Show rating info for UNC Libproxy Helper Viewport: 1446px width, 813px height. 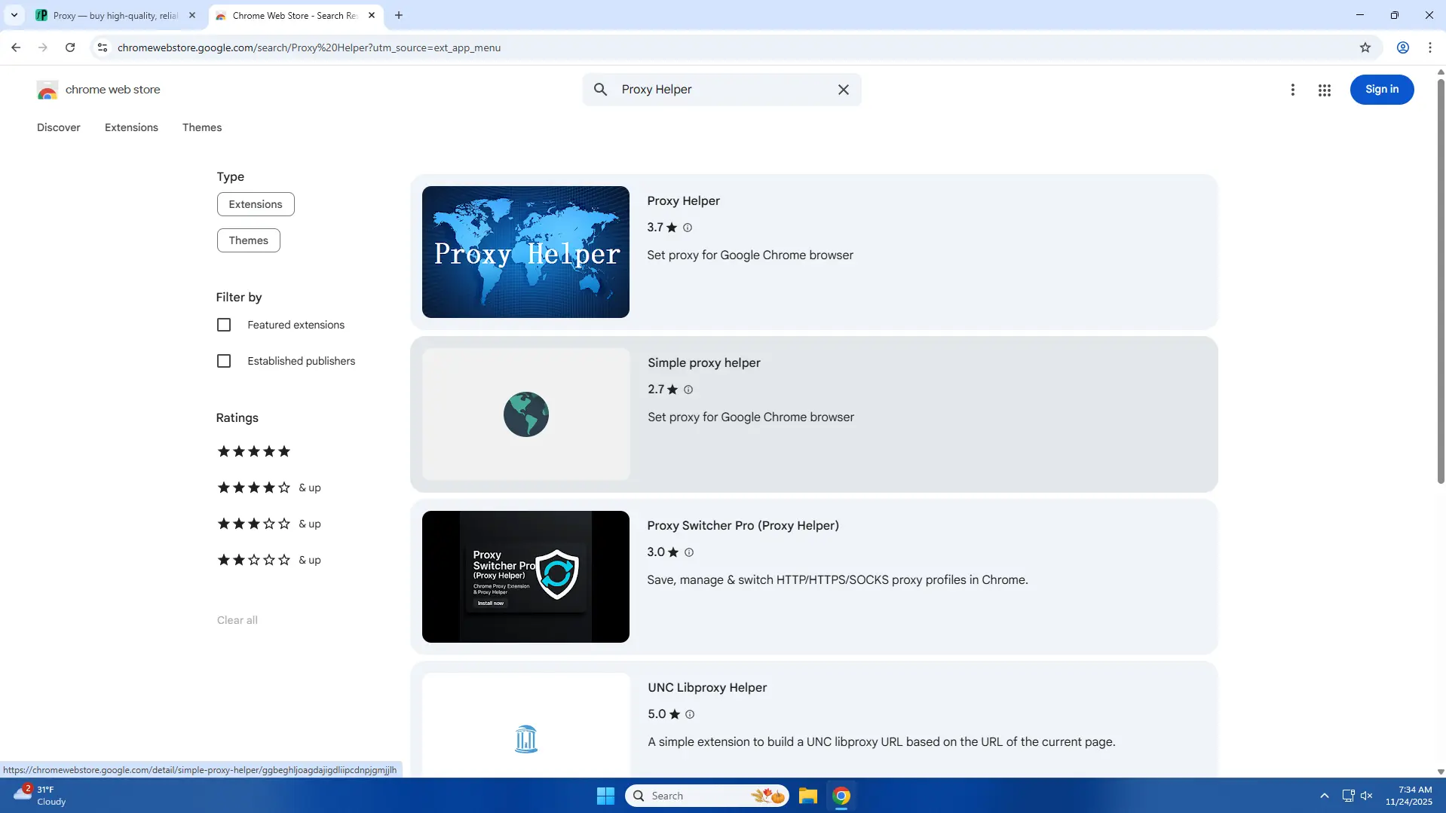[690, 714]
